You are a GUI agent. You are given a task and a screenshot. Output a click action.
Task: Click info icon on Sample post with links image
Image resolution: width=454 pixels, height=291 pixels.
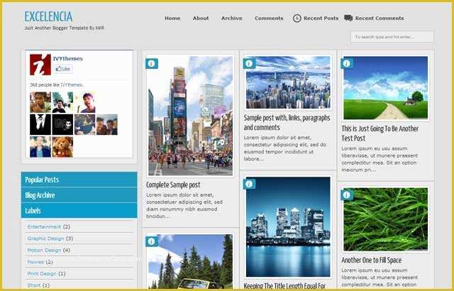click(249, 63)
